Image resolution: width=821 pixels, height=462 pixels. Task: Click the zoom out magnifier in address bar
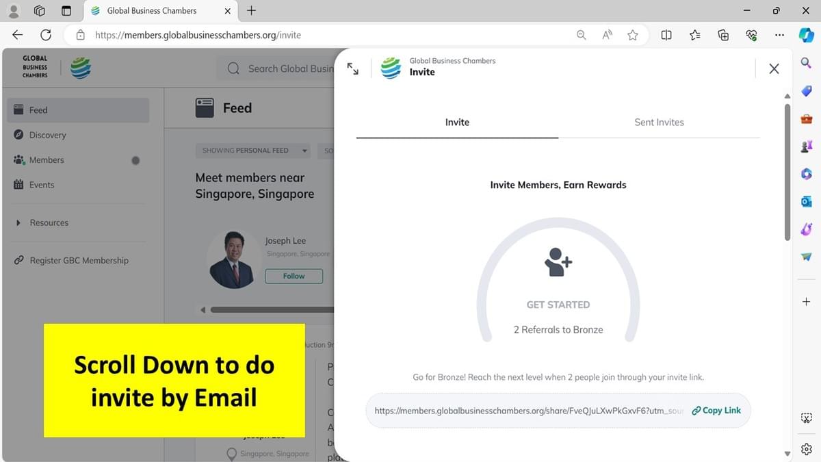(x=581, y=35)
